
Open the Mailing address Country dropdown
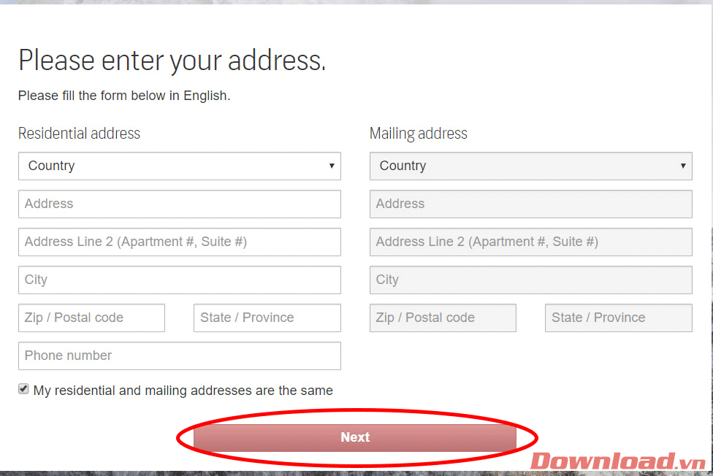point(530,166)
